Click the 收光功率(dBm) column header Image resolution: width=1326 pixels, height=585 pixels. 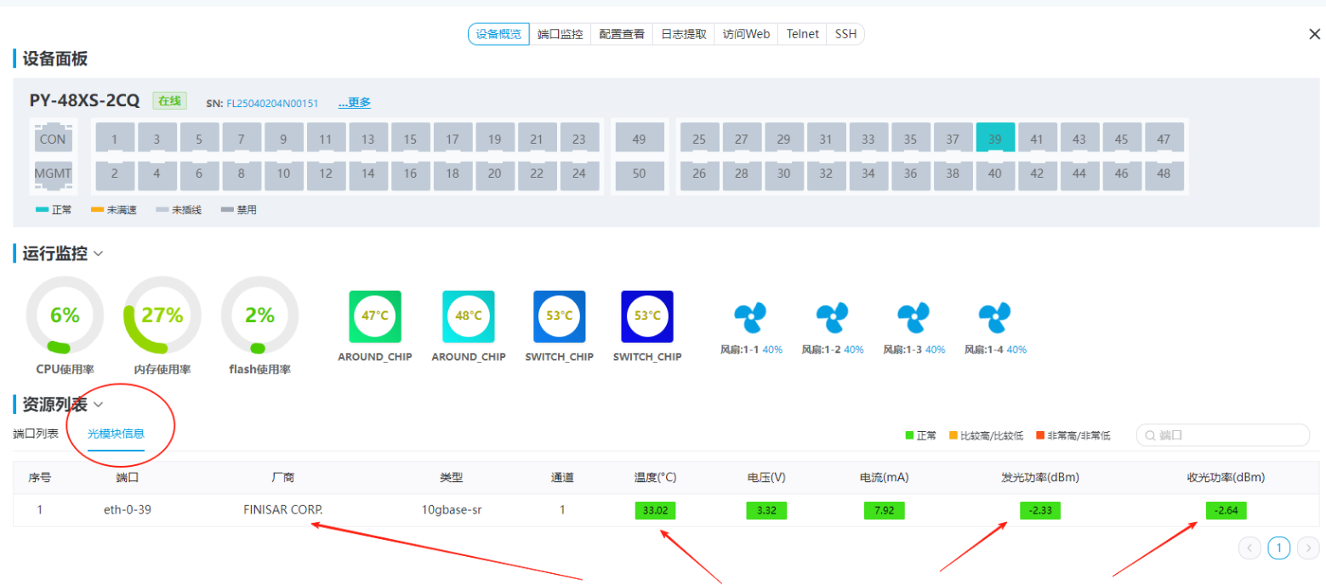1226,478
